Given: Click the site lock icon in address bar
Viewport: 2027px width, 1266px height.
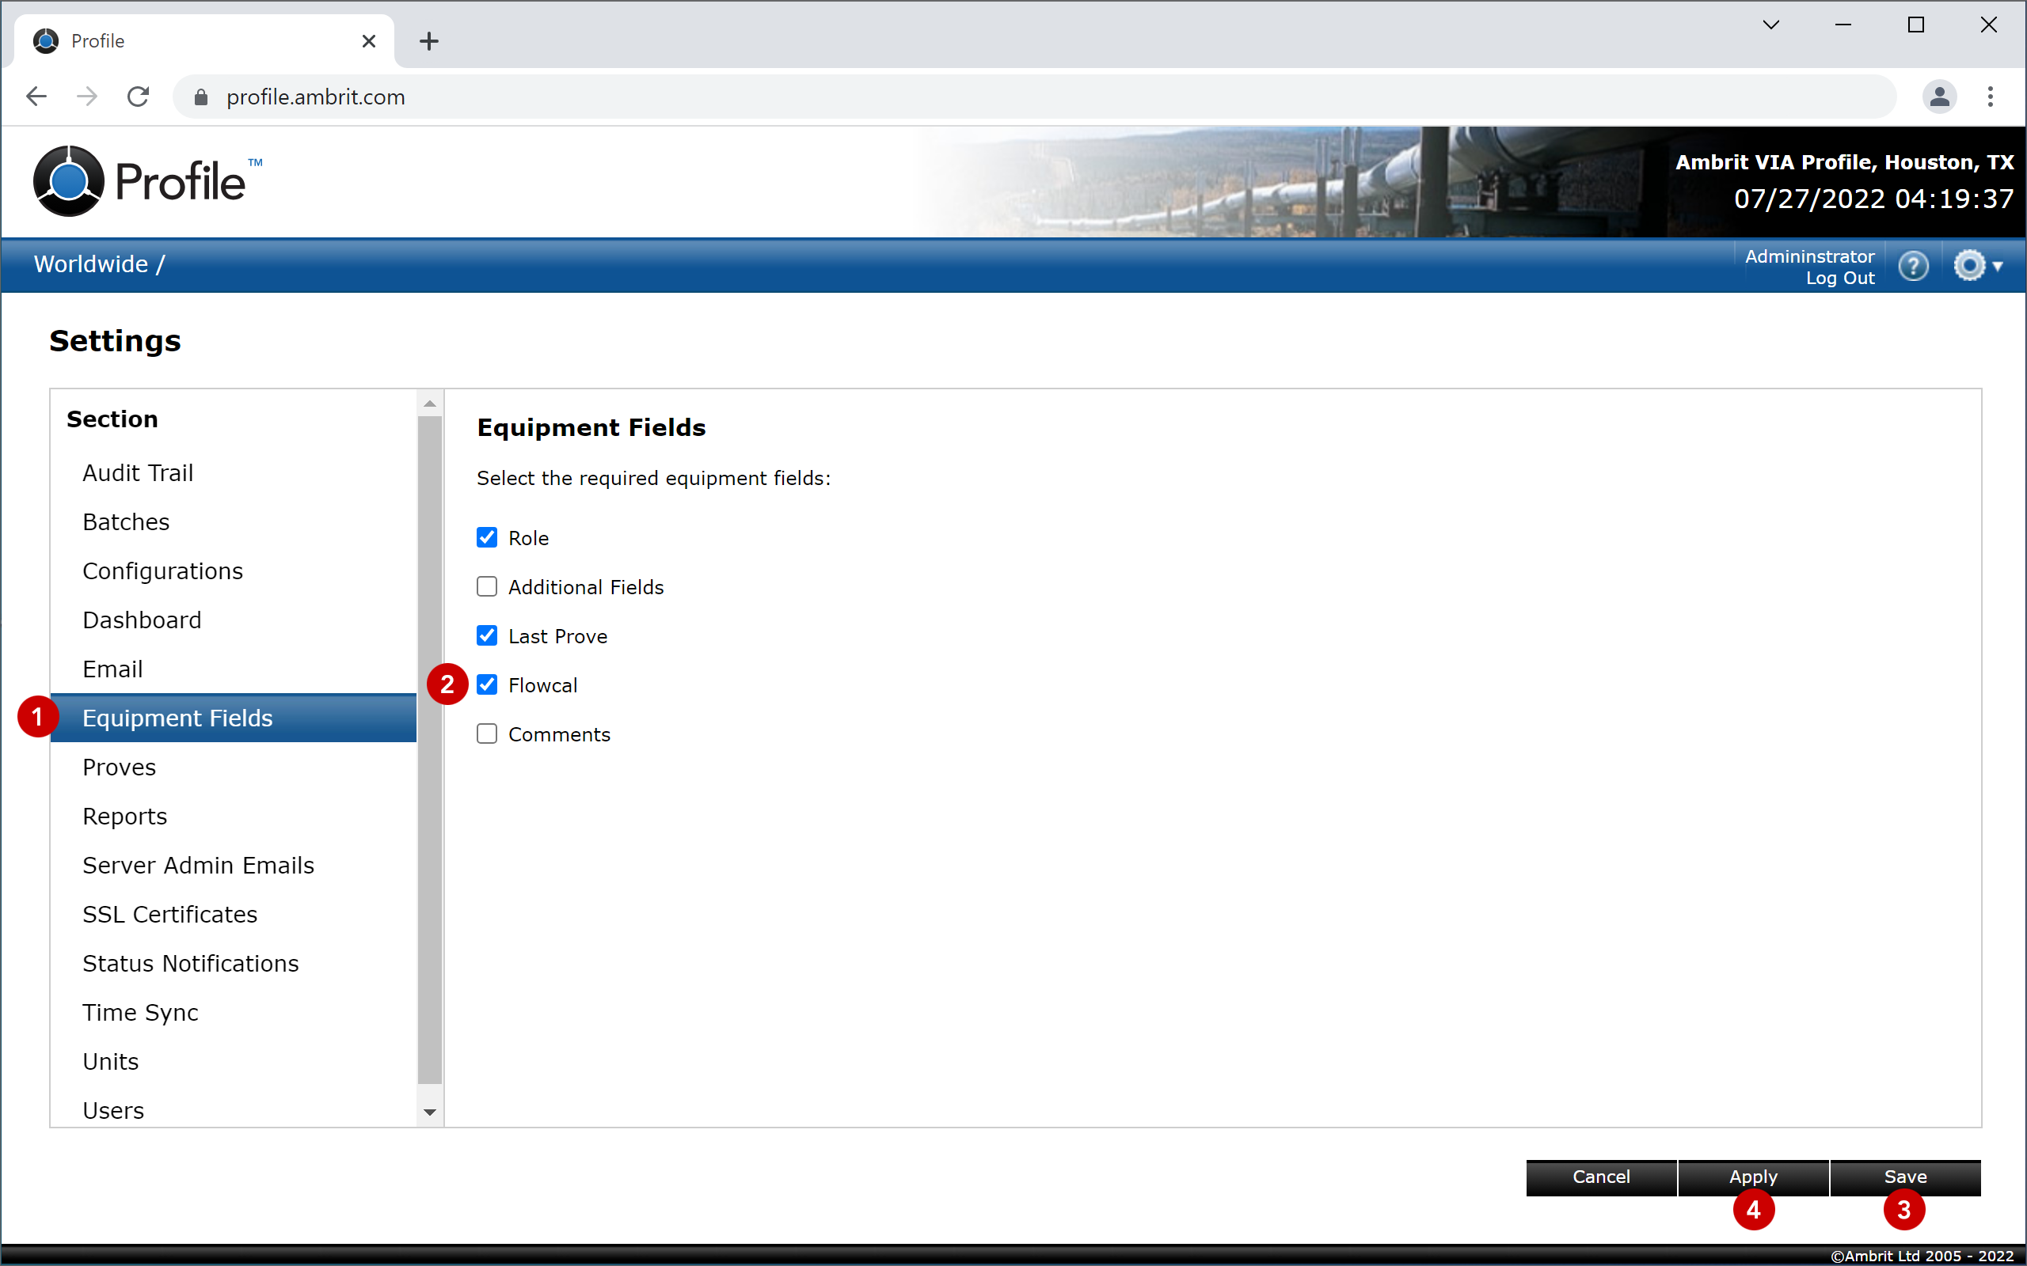Looking at the screenshot, I should point(200,97).
